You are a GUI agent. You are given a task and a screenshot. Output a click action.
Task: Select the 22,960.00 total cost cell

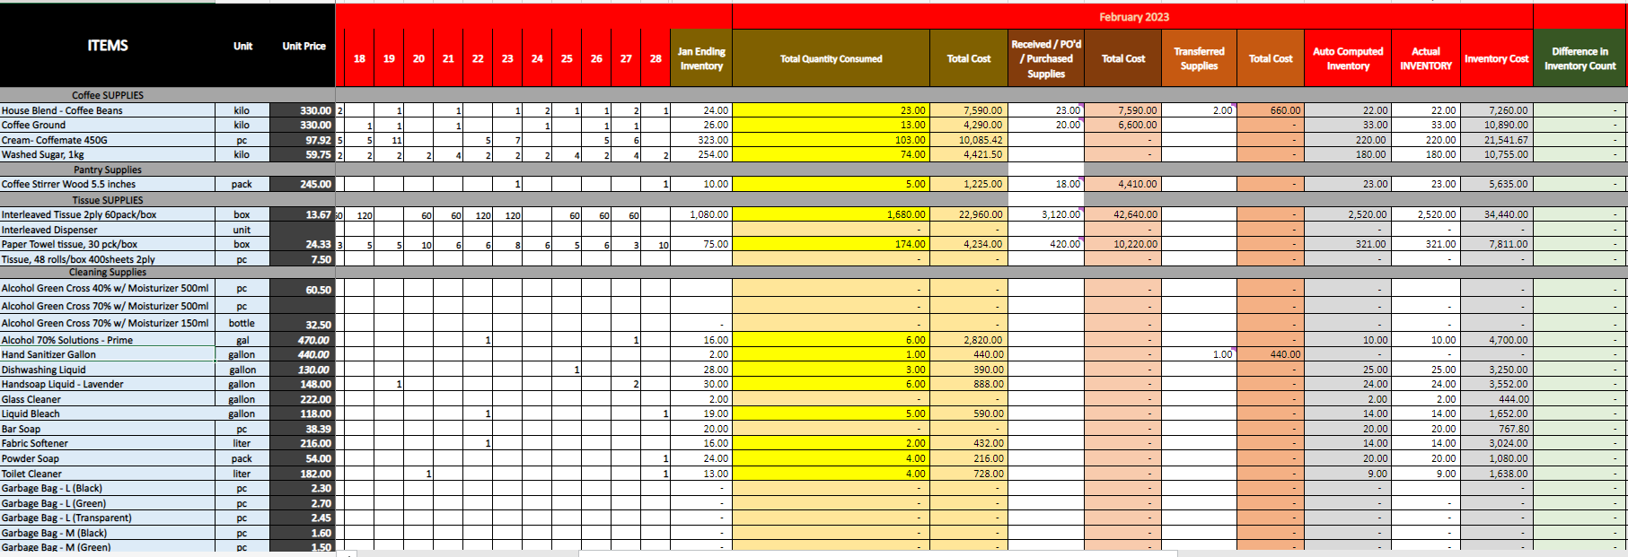[968, 214]
